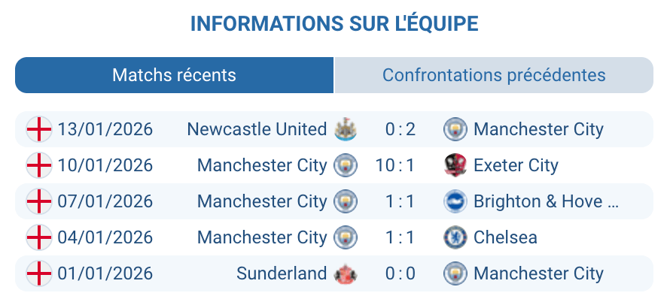Open the Exeter City team link
Viewport: 667px width, 305px height.
(x=516, y=165)
